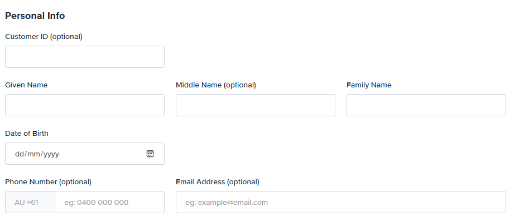
Task: Click into the Family Name field
Action: tap(426, 105)
